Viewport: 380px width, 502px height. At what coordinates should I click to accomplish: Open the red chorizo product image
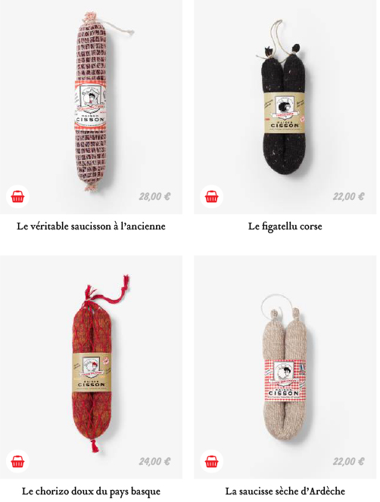point(95,363)
